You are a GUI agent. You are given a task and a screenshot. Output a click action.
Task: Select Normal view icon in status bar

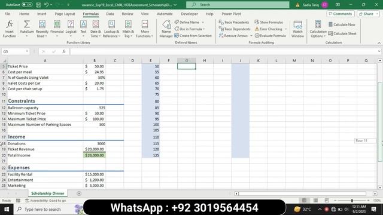coord(304,201)
